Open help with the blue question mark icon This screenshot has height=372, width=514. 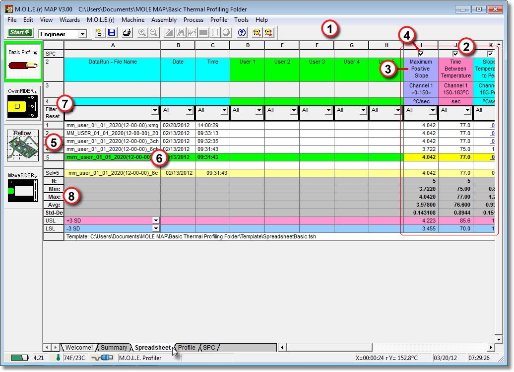(x=242, y=33)
